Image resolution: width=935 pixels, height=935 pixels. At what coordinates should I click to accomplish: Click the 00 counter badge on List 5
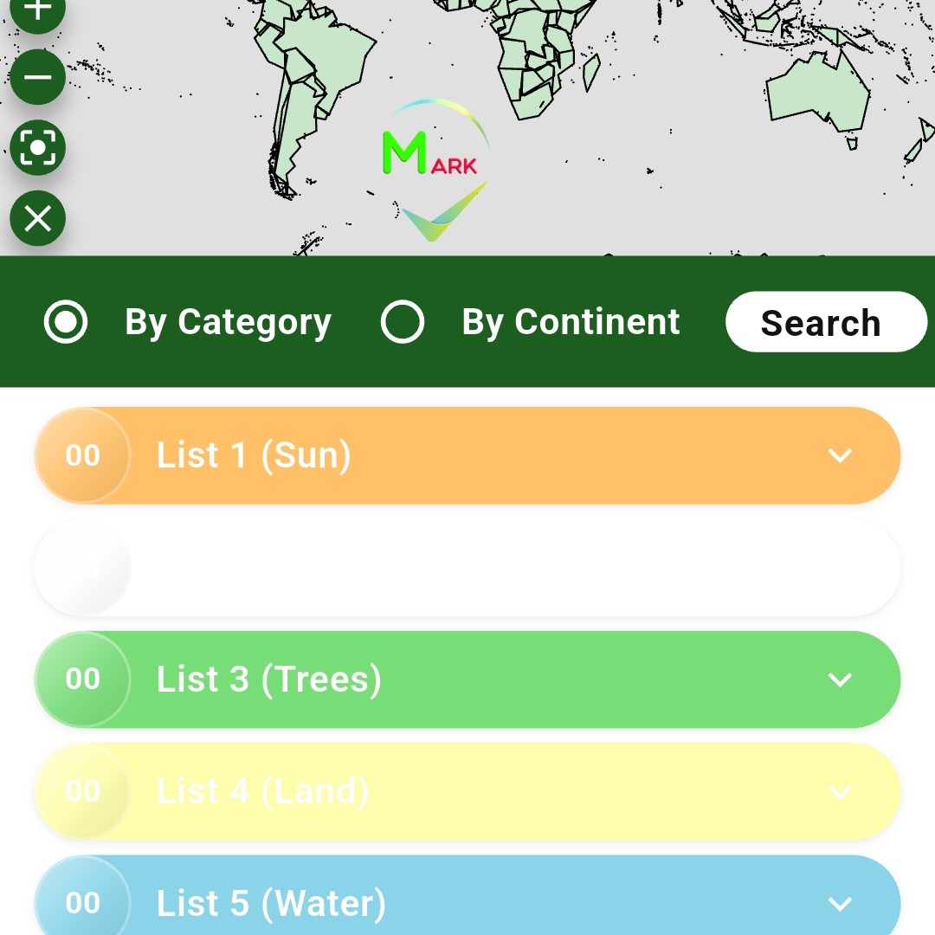(x=83, y=903)
